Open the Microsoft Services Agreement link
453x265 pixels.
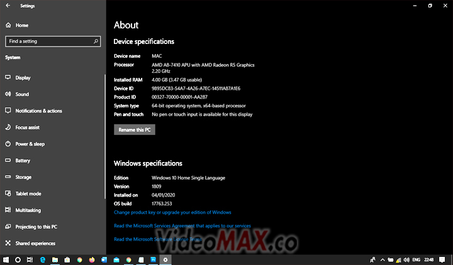[182, 225]
